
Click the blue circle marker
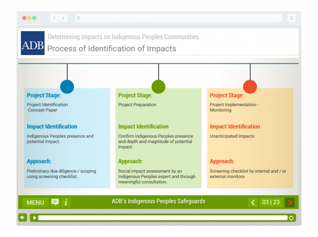(67, 87)
